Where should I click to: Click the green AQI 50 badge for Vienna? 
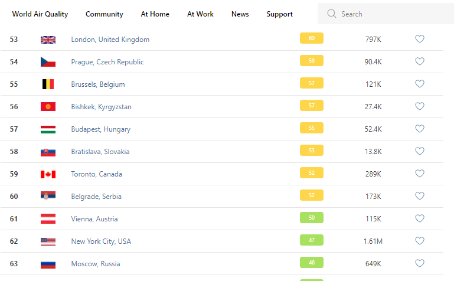click(312, 218)
